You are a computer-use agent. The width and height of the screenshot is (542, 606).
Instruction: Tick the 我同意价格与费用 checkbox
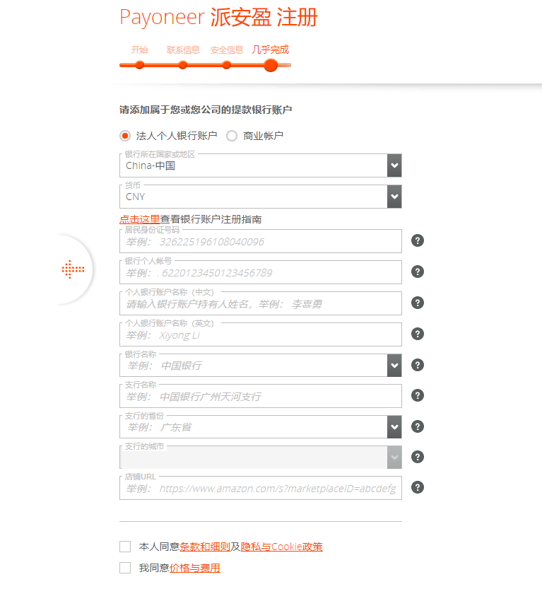(x=125, y=568)
